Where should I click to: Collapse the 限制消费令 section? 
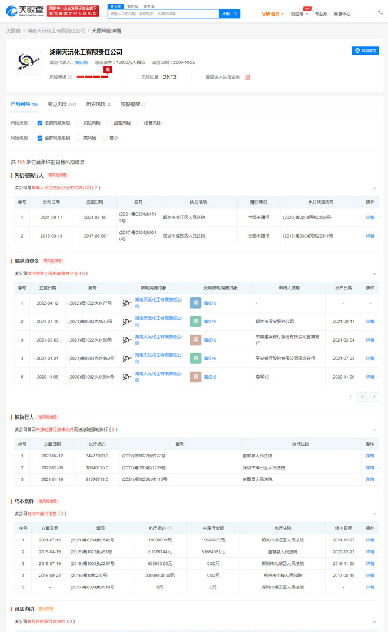pos(374,274)
